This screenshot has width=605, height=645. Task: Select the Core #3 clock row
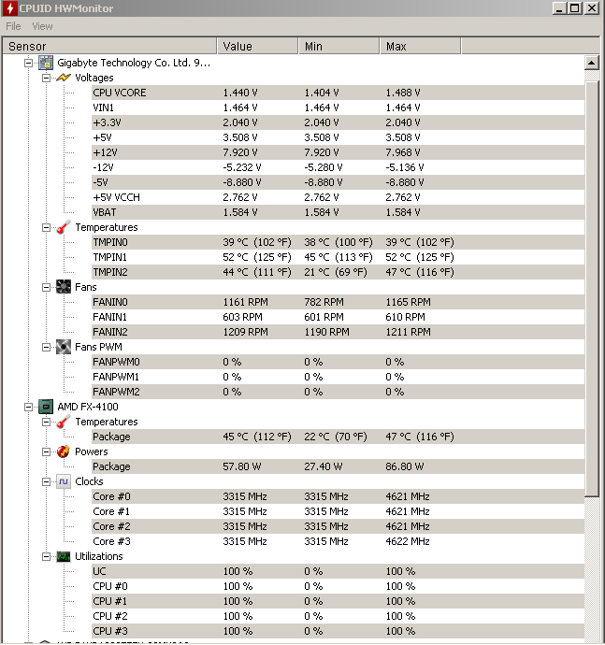pyautogui.click(x=338, y=541)
